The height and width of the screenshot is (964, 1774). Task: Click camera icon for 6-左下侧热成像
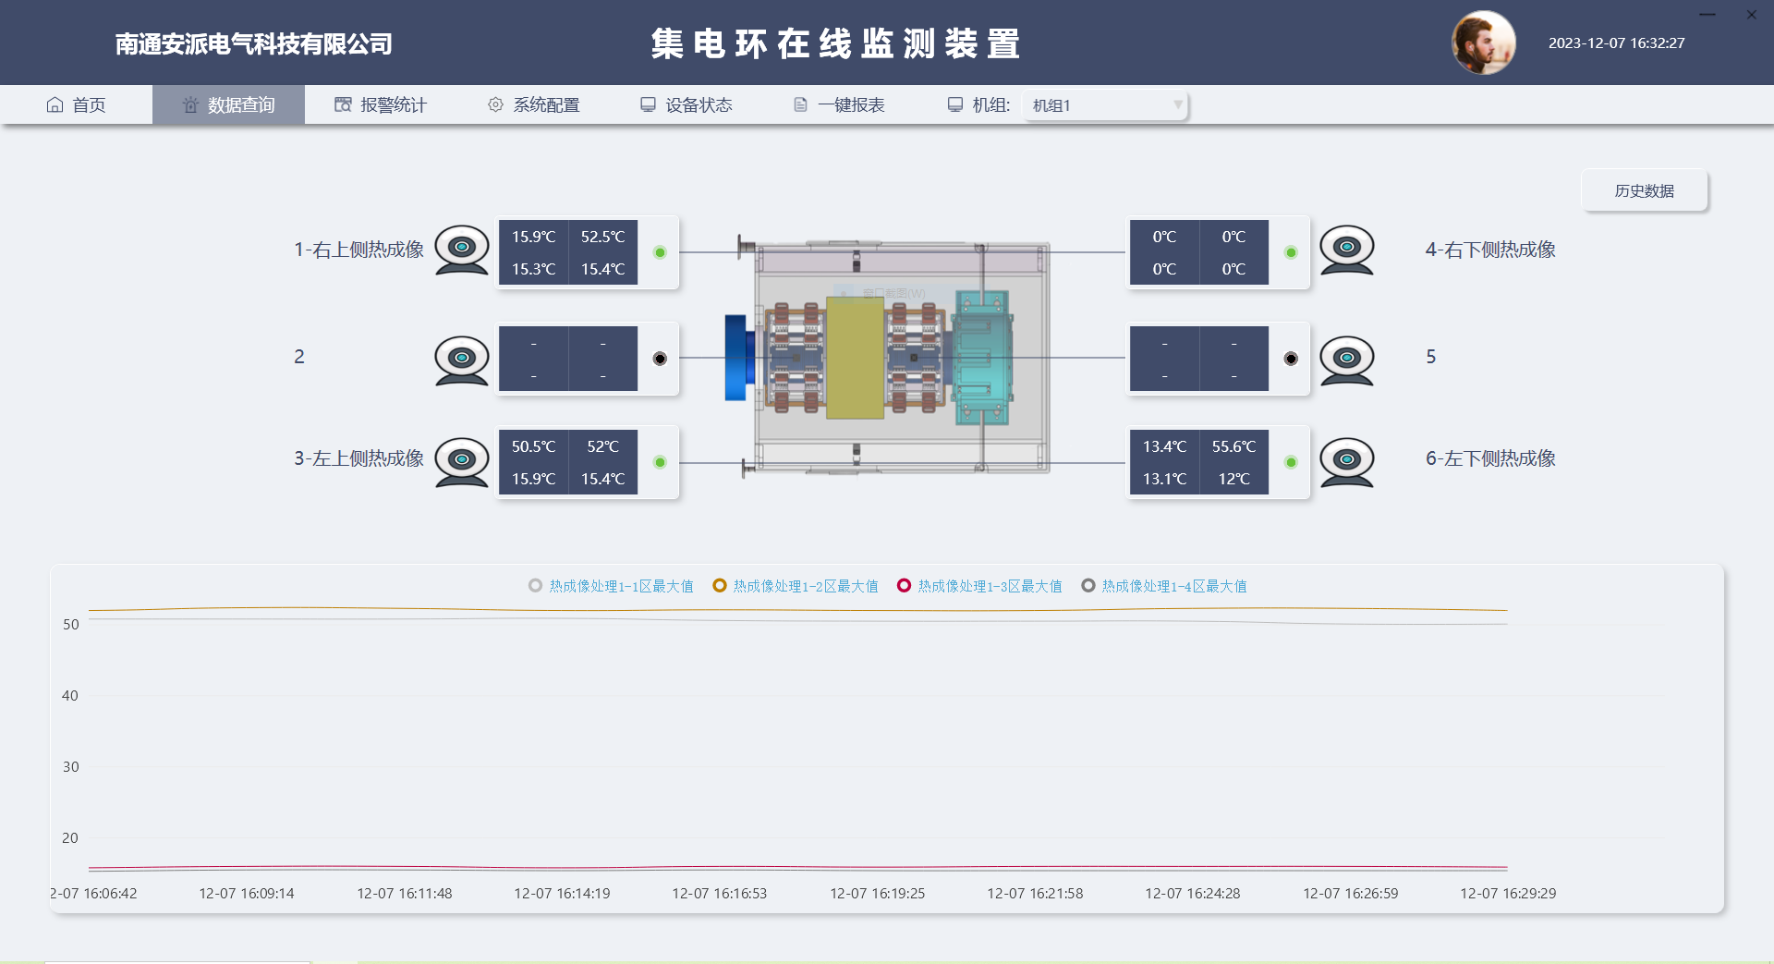coord(1347,462)
